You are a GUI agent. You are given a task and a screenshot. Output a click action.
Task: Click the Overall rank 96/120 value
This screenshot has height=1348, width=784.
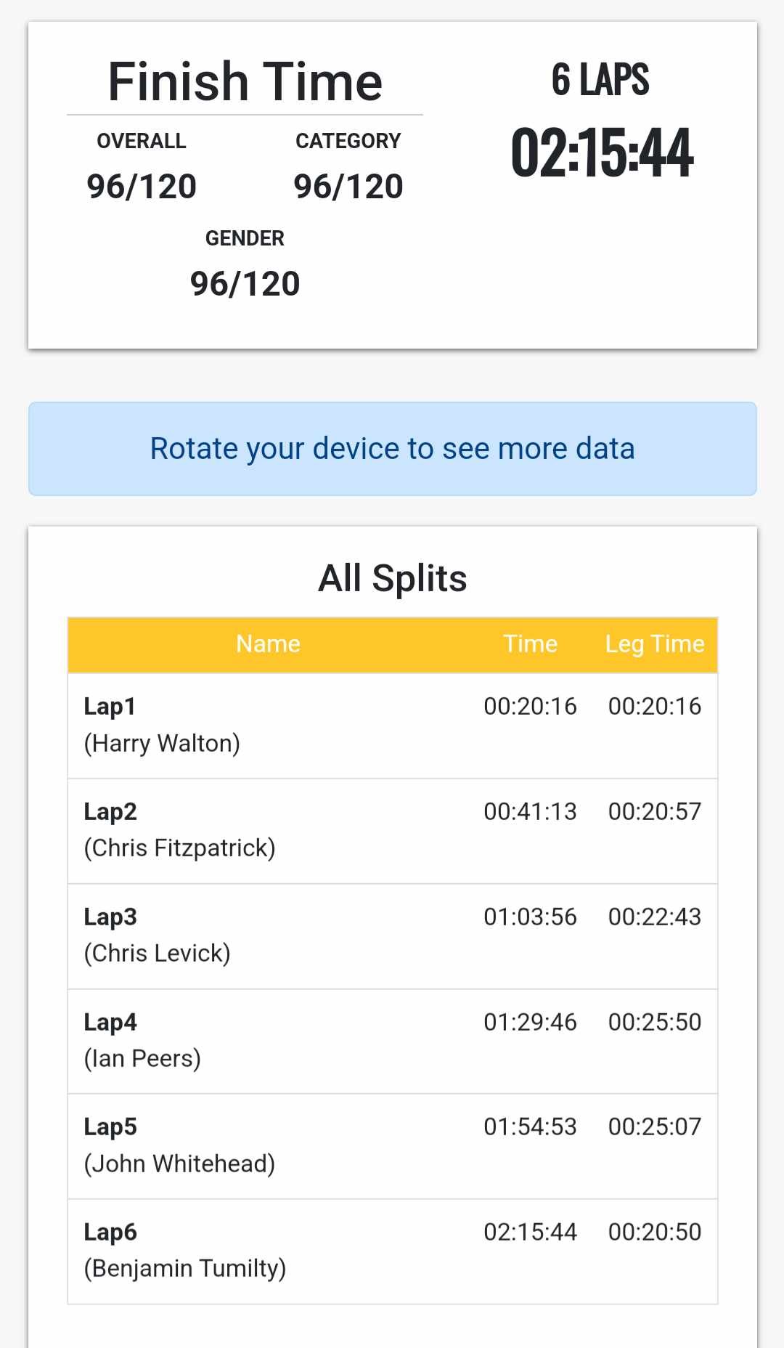point(142,187)
